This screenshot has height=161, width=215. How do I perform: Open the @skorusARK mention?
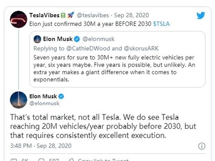(x=141, y=48)
